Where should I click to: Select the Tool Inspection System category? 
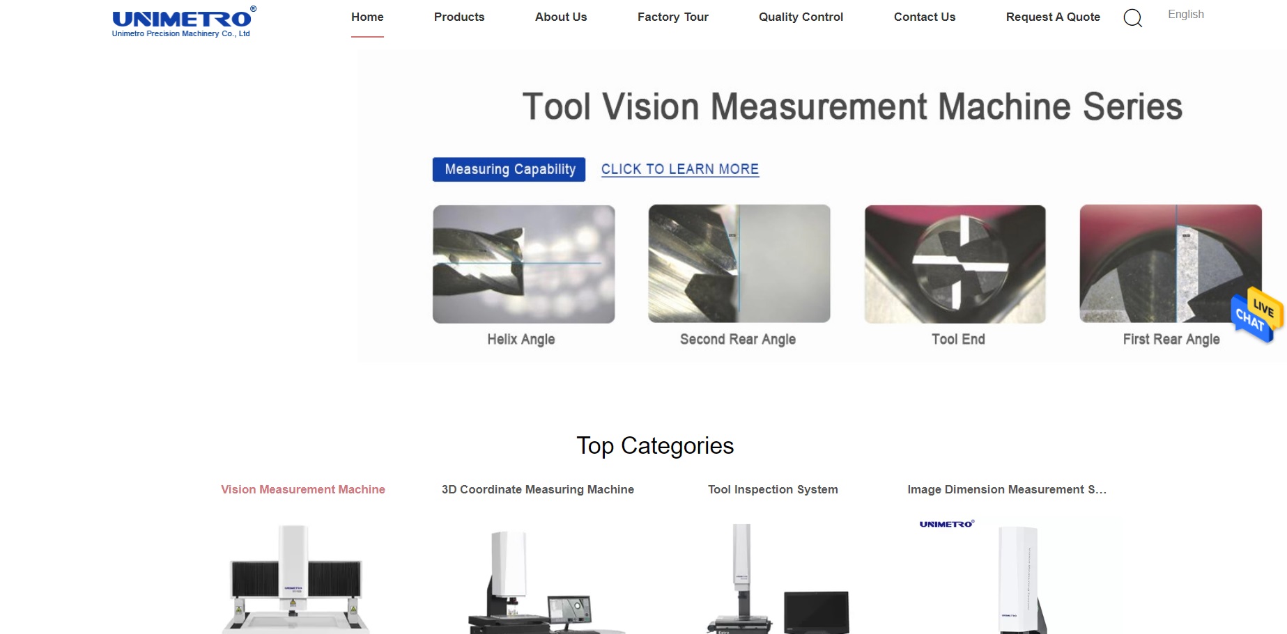click(772, 489)
